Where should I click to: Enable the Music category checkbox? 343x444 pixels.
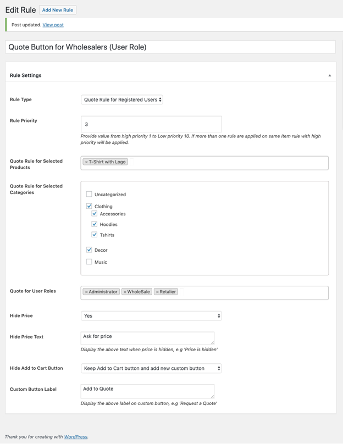point(89,262)
